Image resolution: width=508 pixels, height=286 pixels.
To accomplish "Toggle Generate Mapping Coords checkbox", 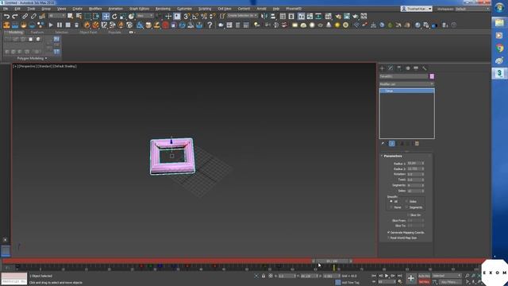I will pos(388,233).
